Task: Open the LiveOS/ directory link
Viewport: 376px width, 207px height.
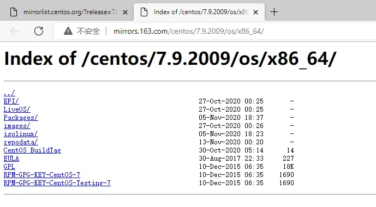Action: tap(17, 109)
